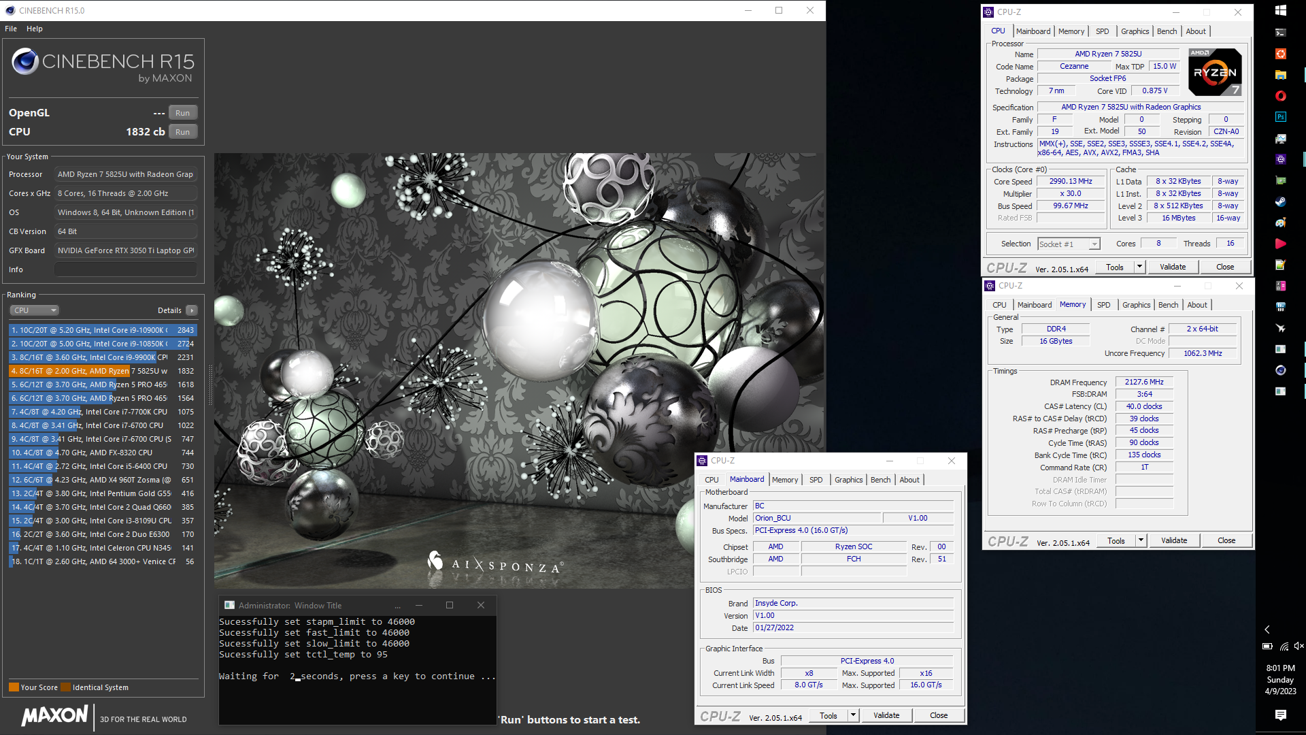Open the File menu in Cinebench
1306x735 pixels.
click(11, 29)
